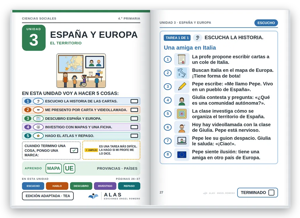Screen dimensions: 300x218
Task: Click the example checkmark box beside PONGO UNA MARCA
Action: (74, 151)
